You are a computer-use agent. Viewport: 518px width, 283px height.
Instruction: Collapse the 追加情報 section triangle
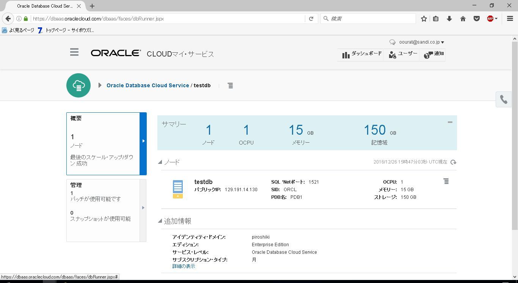[160, 221]
